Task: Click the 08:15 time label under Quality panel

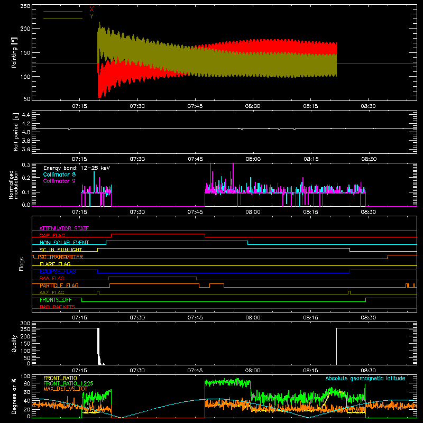Action: pos(310,371)
